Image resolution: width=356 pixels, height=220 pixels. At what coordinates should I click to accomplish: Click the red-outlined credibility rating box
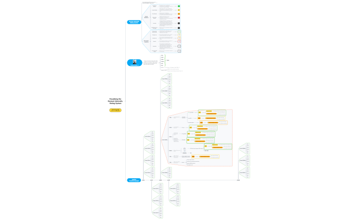click(179, 41)
